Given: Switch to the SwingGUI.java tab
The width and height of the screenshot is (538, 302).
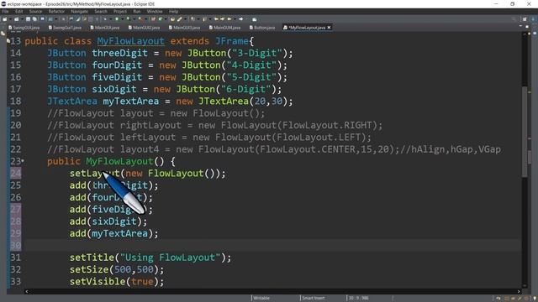Looking at the screenshot, I should (x=24, y=28).
